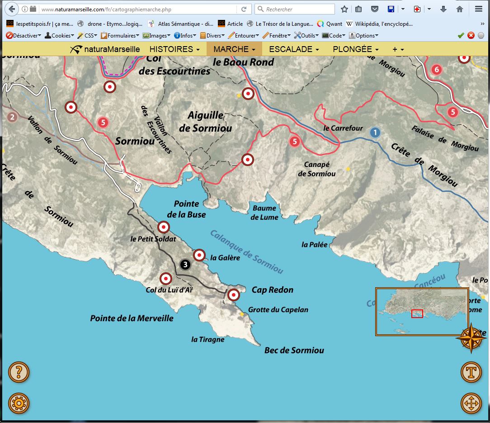Viewport: 490px width, 423px height.
Task: Open the question mark help button
Action: pos(19,372)
